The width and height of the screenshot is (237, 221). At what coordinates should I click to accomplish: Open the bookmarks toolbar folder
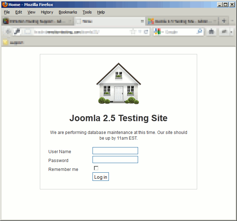pyautogui.click(x=13, y=42)
